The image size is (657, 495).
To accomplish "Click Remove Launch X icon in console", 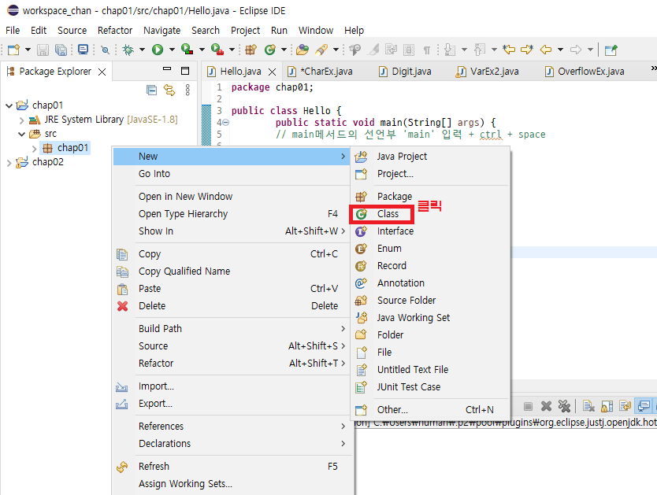I will [x=546, y=406].
